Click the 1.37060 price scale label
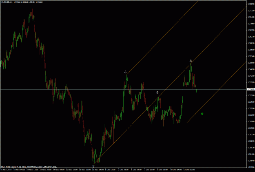 pyautogui.click(x=251, y=24)
